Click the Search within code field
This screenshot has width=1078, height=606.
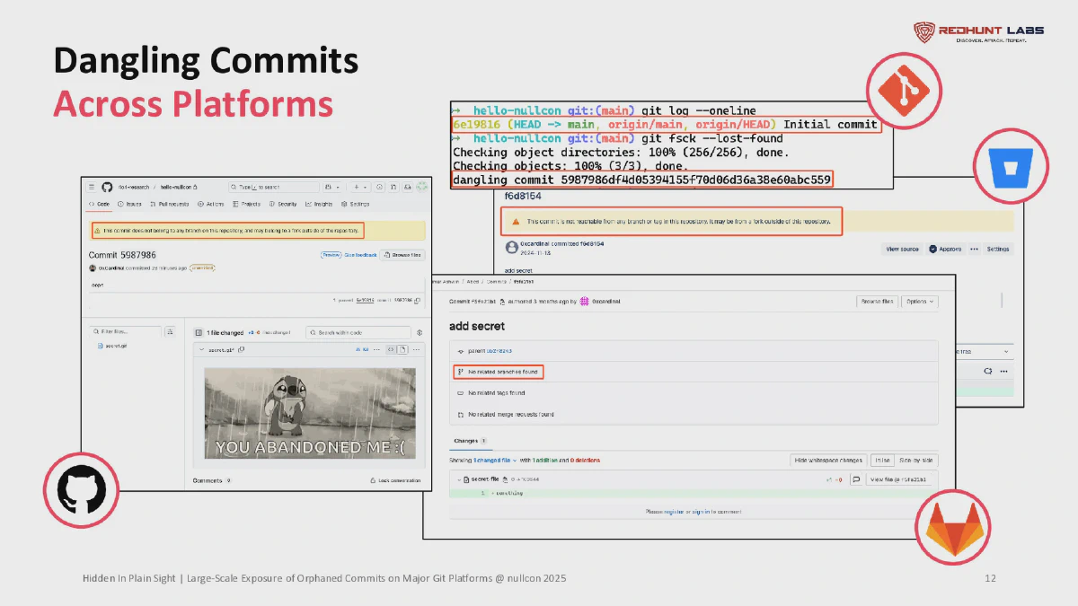(358, 332)
